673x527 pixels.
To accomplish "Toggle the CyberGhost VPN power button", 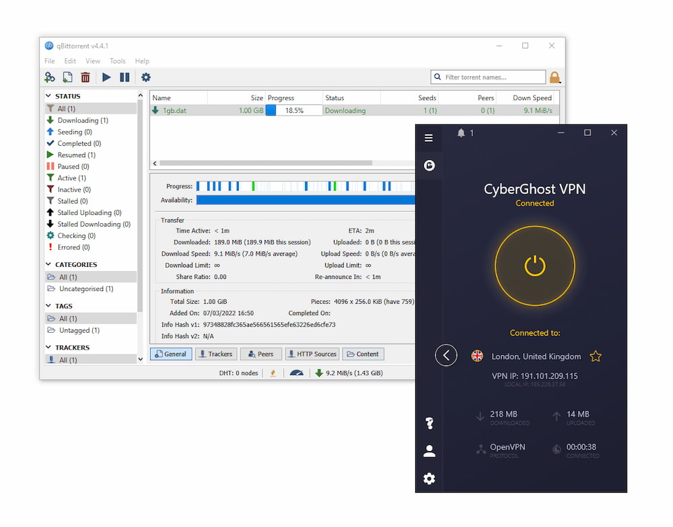I will (x=535, y=266).
